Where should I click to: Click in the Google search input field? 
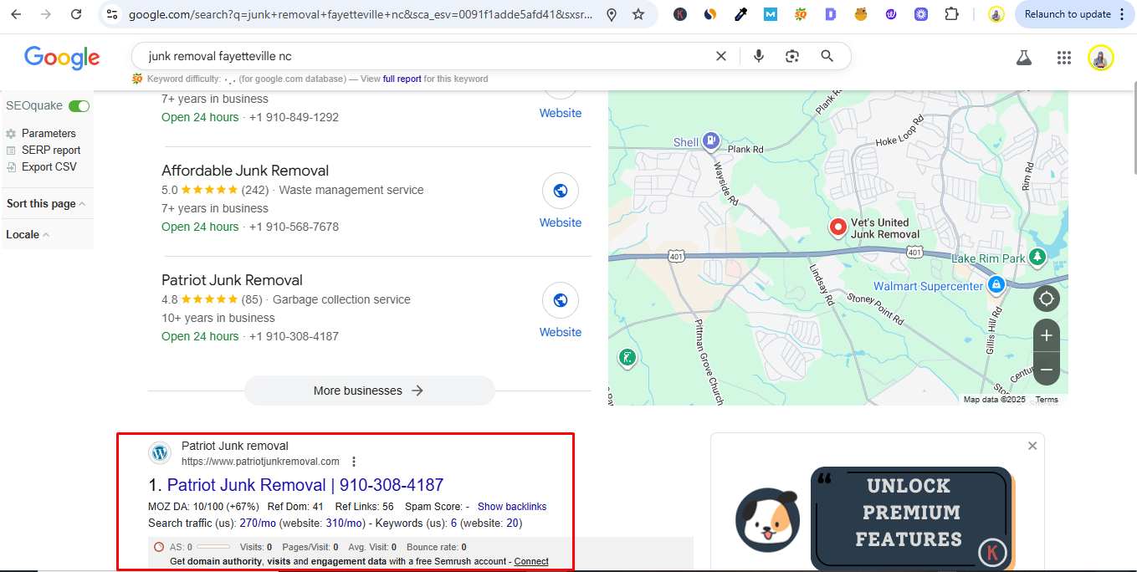click(418, 56)
